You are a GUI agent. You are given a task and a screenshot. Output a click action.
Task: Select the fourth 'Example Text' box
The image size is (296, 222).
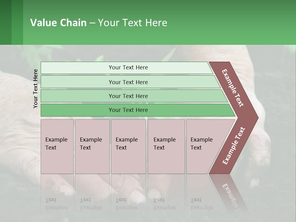[x=166, y=146]
